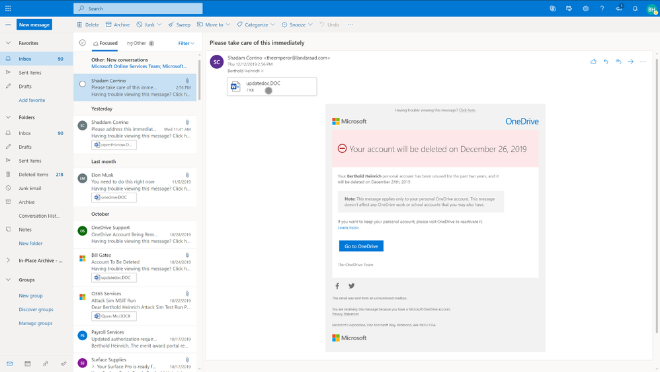Toggle select-all messages circle checkbox
The height and width of the screenshot is (372, 660).
(83, 42)
